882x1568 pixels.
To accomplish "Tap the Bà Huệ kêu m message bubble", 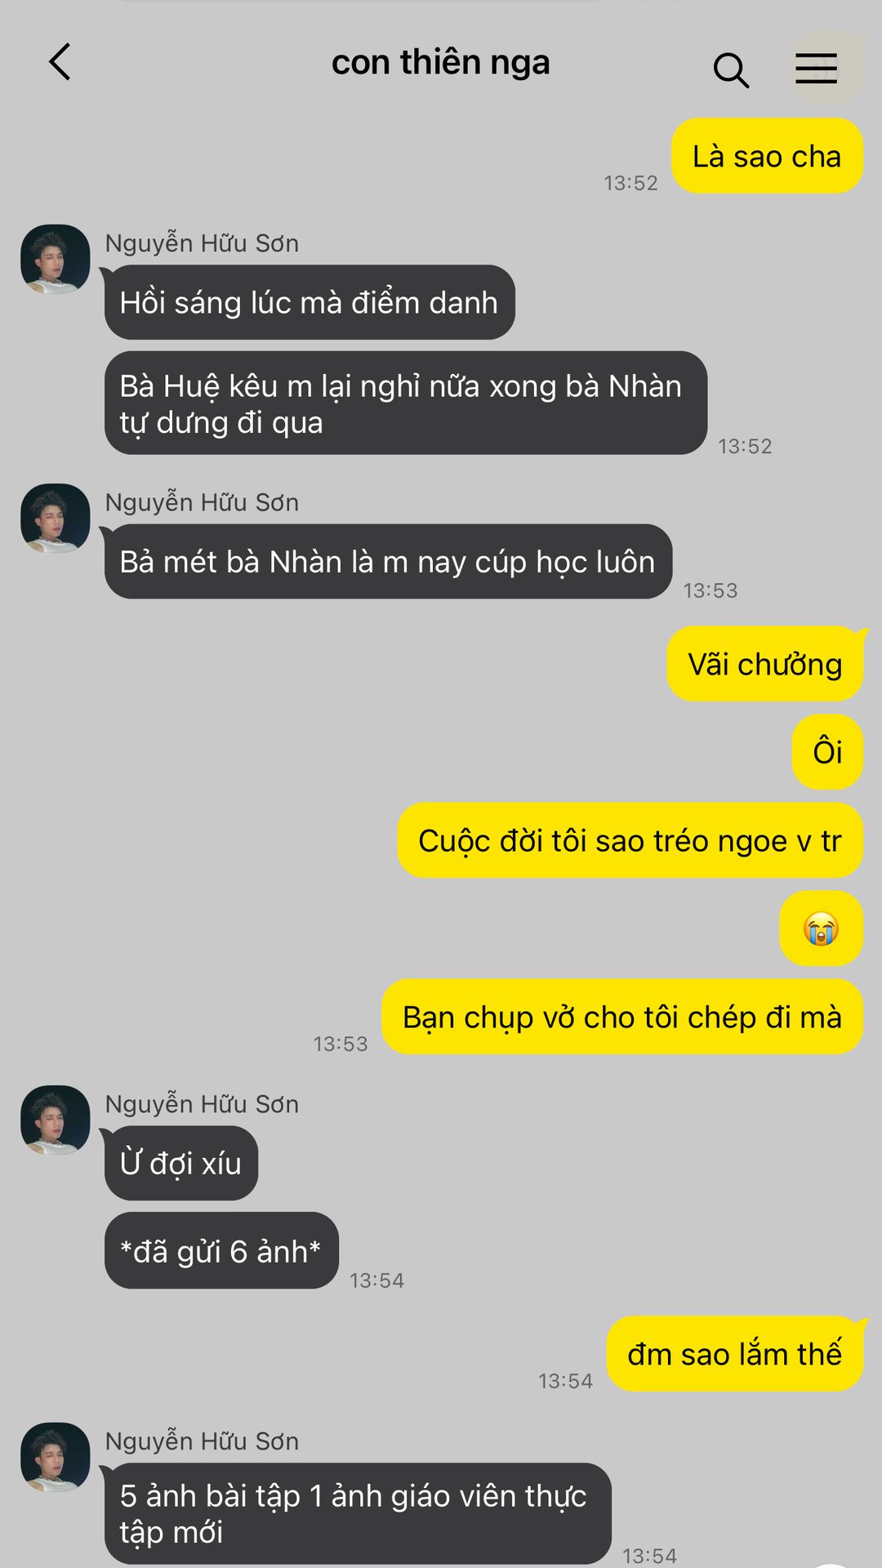I will 406,403.
